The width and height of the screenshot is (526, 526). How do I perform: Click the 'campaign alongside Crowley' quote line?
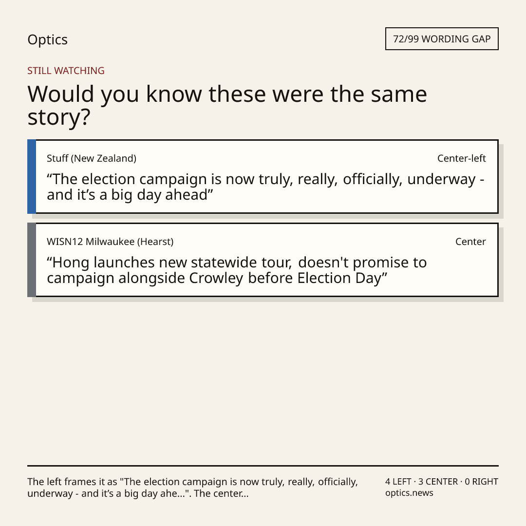pyautogui.click(x=217, y=279)
